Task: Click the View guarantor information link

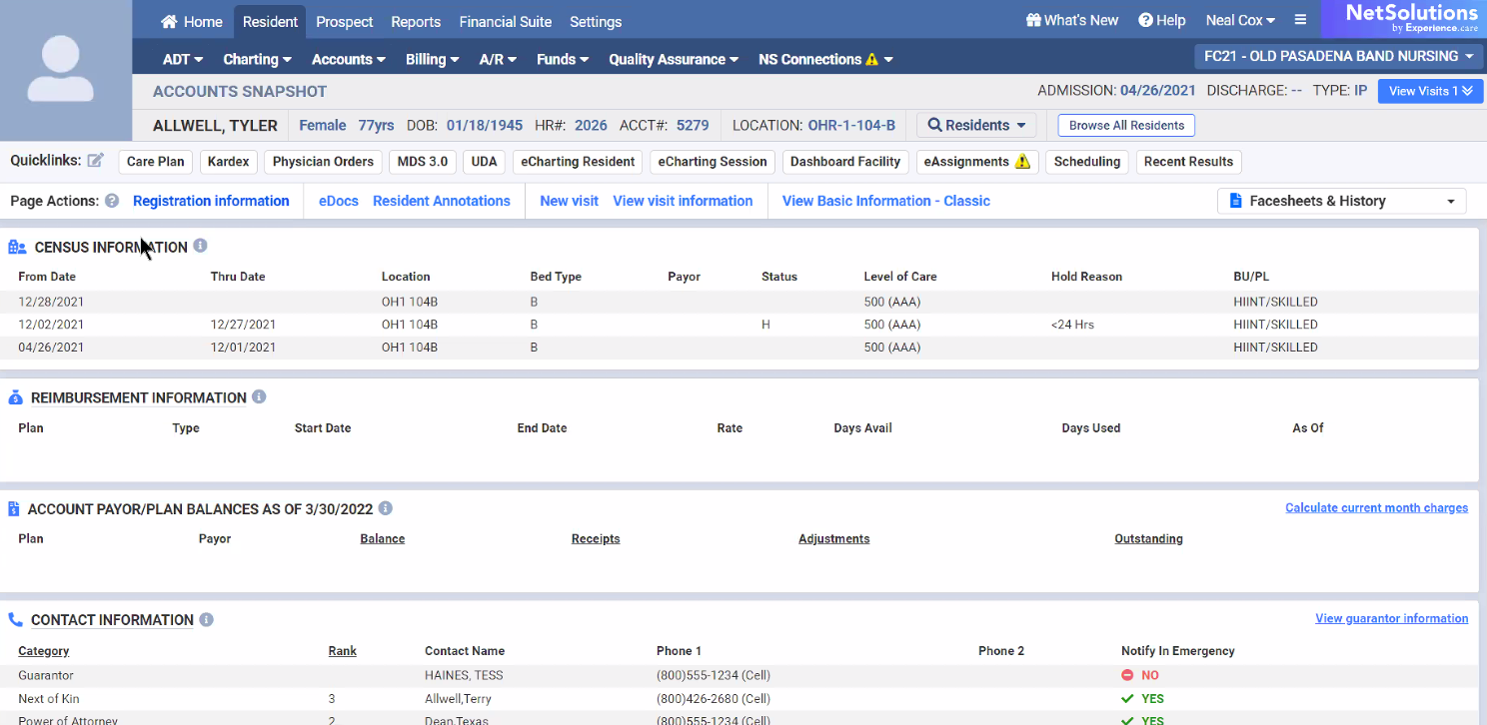Action: (1392, 619)
